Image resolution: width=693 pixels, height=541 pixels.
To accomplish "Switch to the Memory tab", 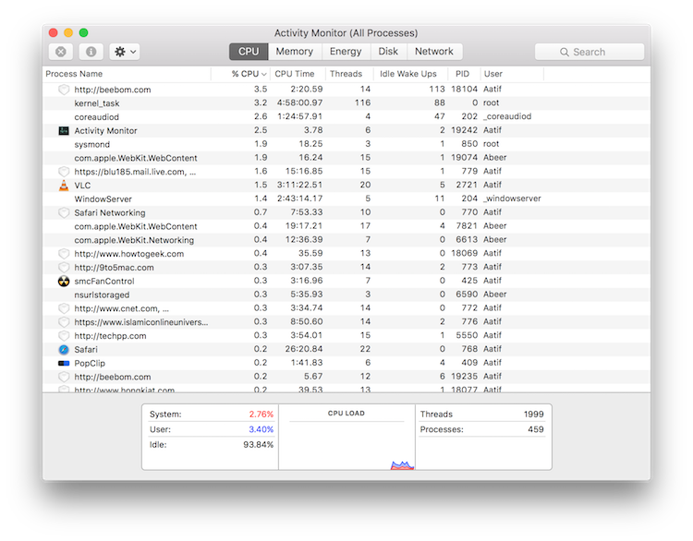I will [295, 52].
